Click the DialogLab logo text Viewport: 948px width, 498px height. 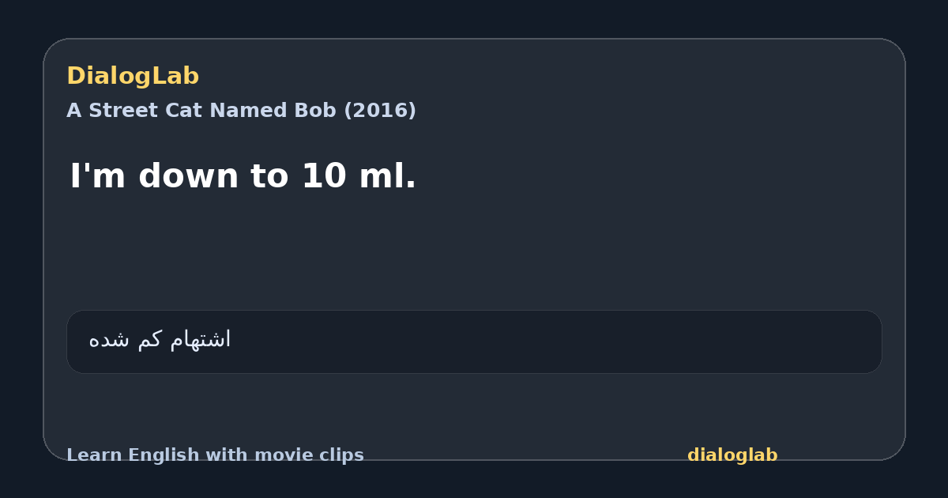(133, 76)
